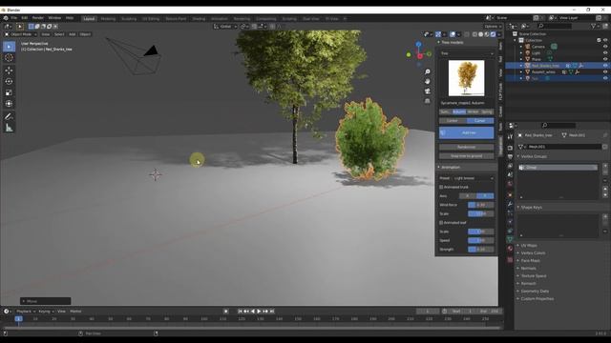This screenshot has height=343, width=611.
Task: Select the Spring season toggle
Action: (x=487, y=112)
